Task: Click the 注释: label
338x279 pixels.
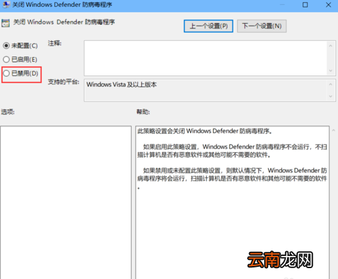Action: coord(55,43)
